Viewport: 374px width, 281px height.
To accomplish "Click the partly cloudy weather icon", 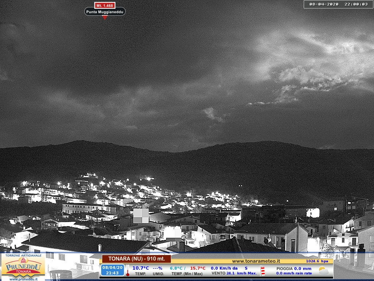I will (324, 270).
